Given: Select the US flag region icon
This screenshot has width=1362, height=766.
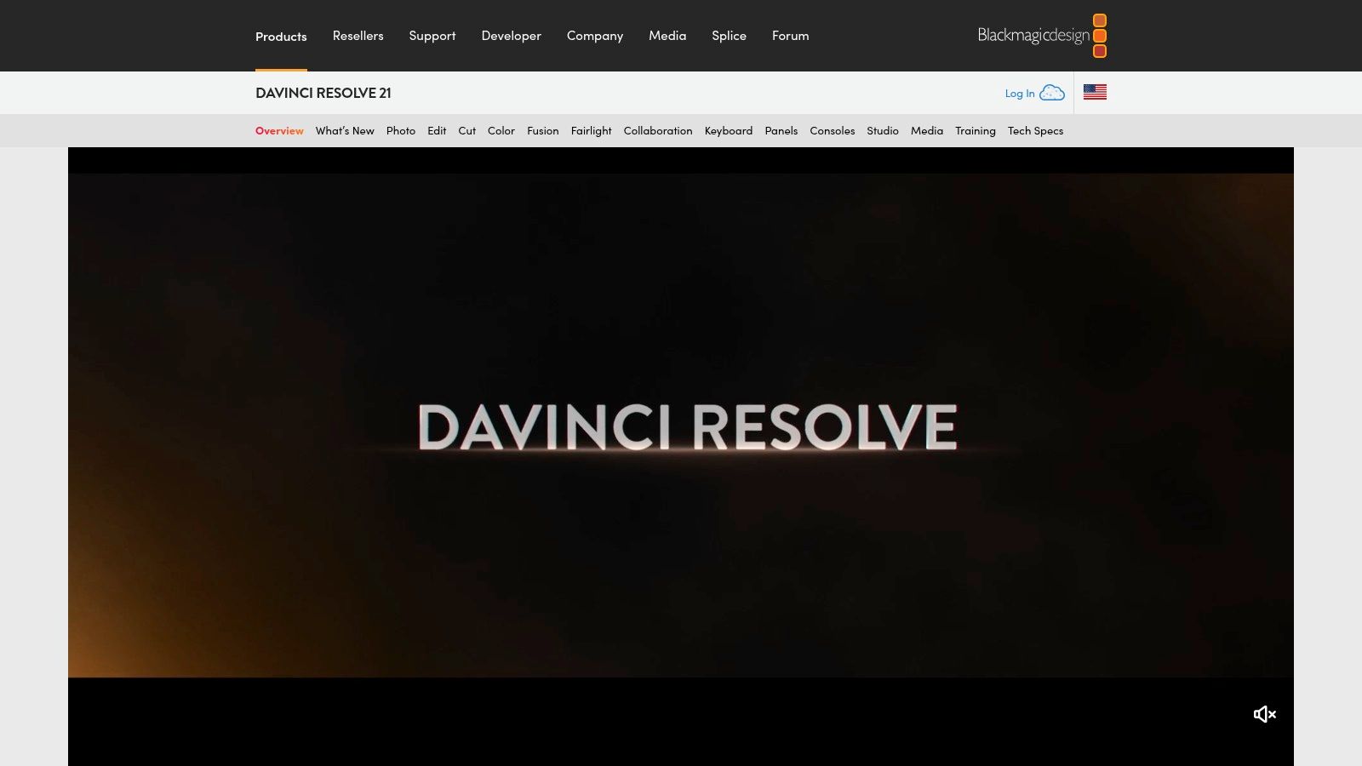Looking at the screenshot, I should point(1095,92).
